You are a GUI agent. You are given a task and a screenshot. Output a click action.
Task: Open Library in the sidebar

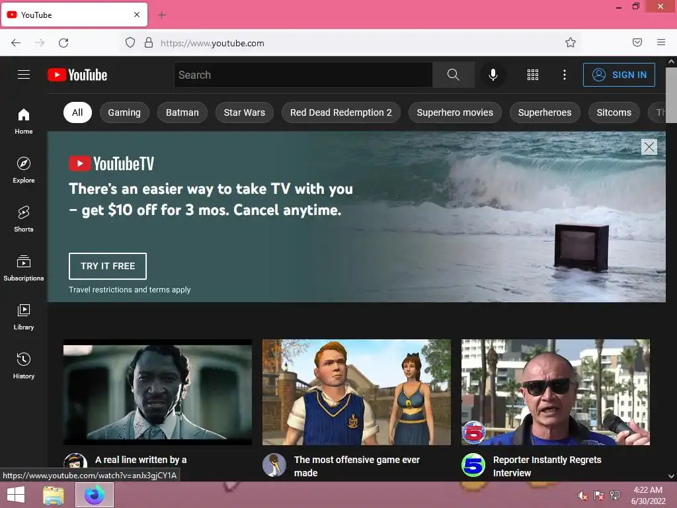[24, 317]
